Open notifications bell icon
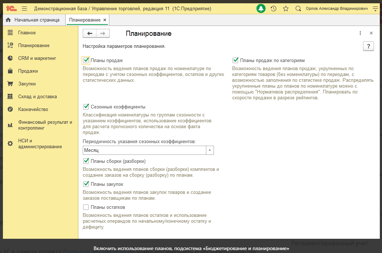382x253 pixels. pos(261,9)
